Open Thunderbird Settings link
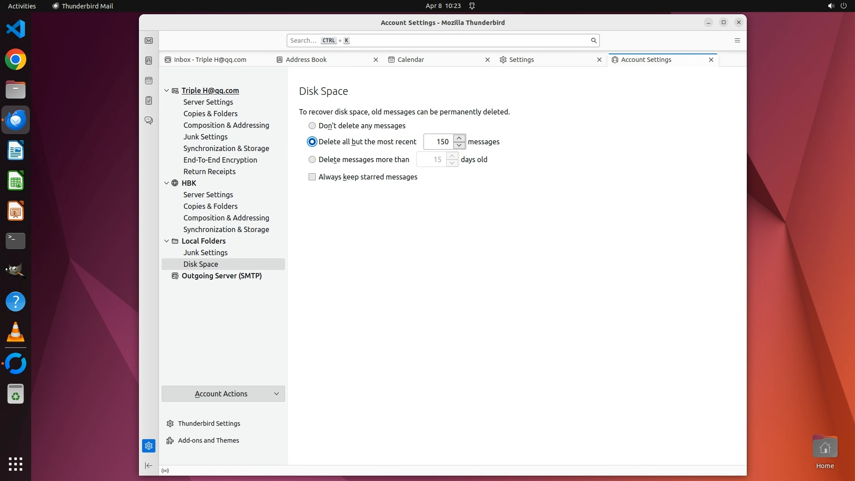The width and height of the screenshot is (855, 481). point(209,424)
